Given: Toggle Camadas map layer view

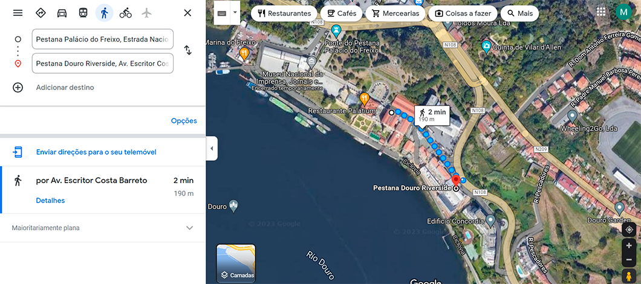Looking at the screenshot, I should [x=236, y=263].
